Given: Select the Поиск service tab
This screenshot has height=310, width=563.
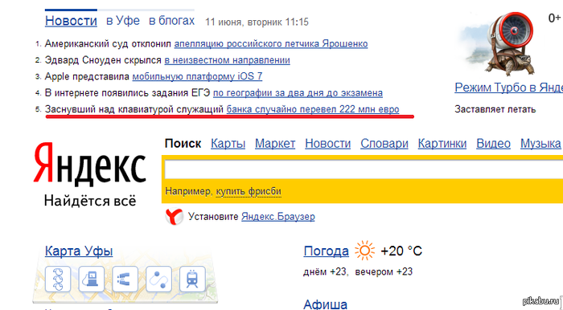Looking at the screenshot, I should 183,144.
